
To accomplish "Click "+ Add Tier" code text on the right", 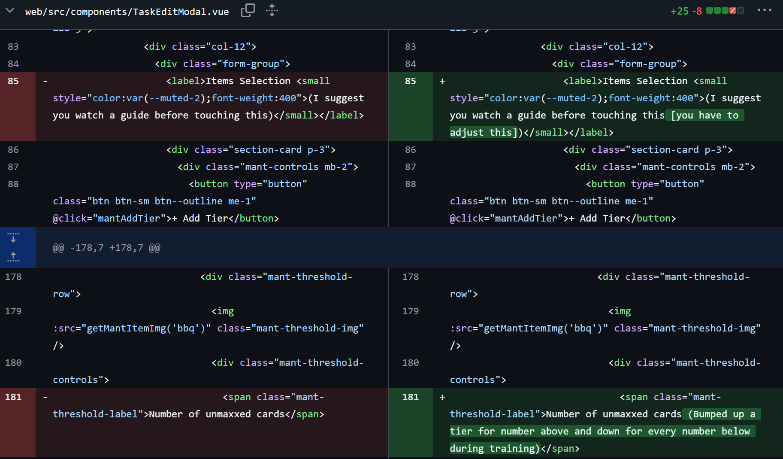I will pos(597,218).
